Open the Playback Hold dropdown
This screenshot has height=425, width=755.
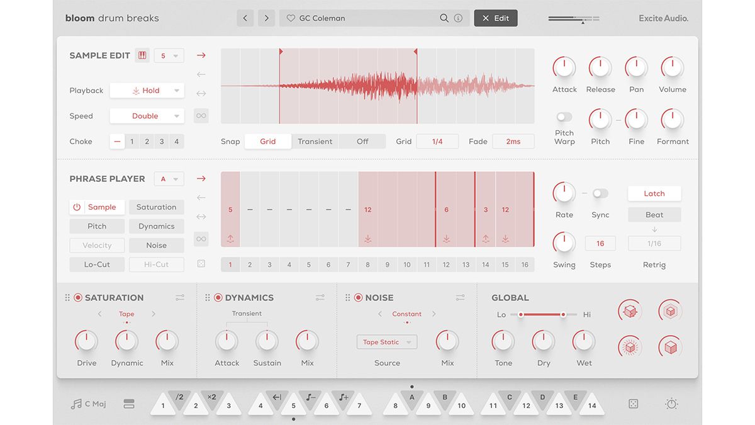(147, 91)
